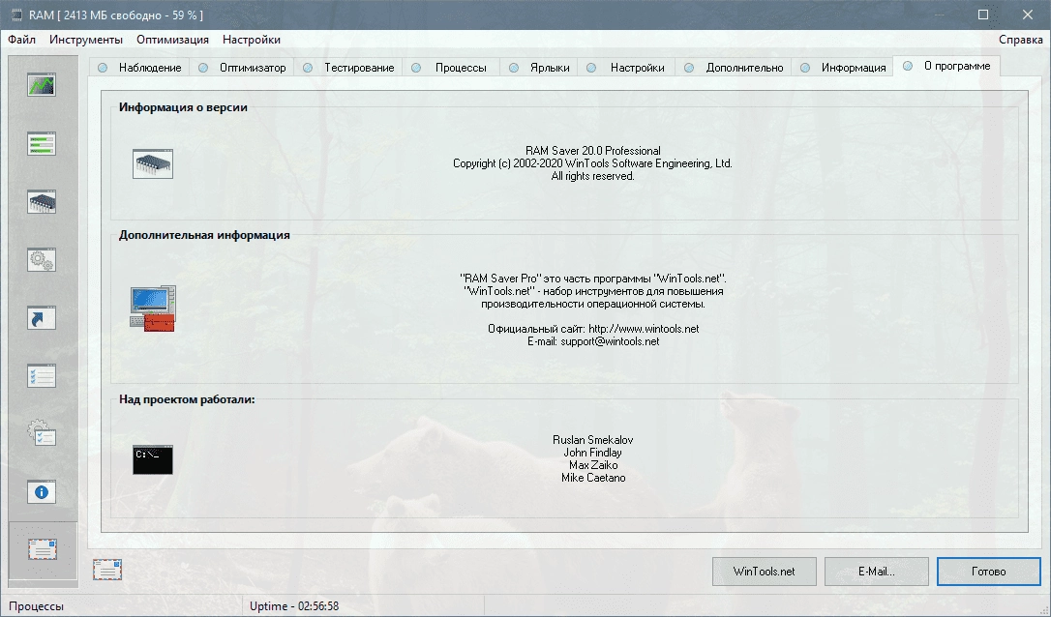
Task: Click the http://www.wintools.net site address
Action: pyautogui.click(x=644, y=329)
